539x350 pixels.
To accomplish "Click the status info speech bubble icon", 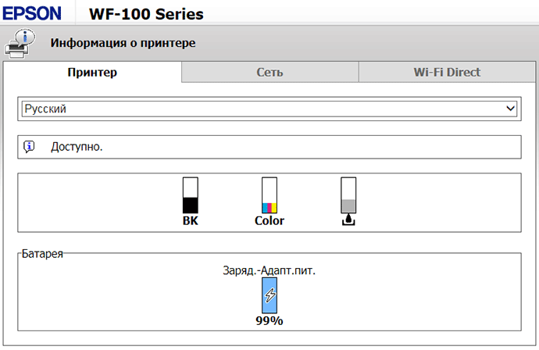I will pos(29,147).
